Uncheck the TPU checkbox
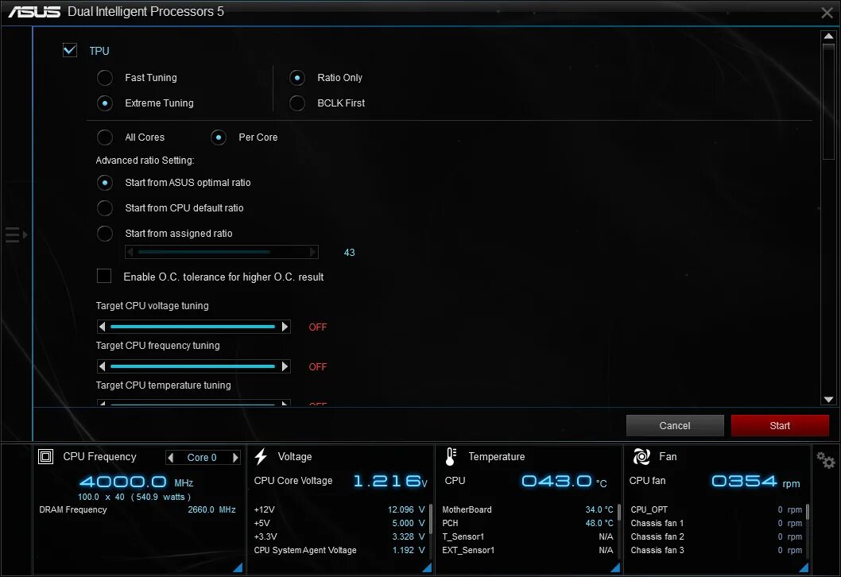 [x=70, y=50]
